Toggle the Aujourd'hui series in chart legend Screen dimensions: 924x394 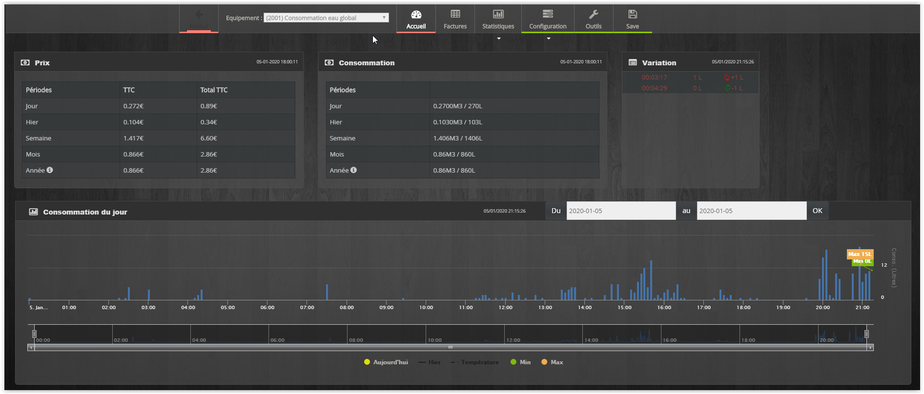(x=386, y=362)
